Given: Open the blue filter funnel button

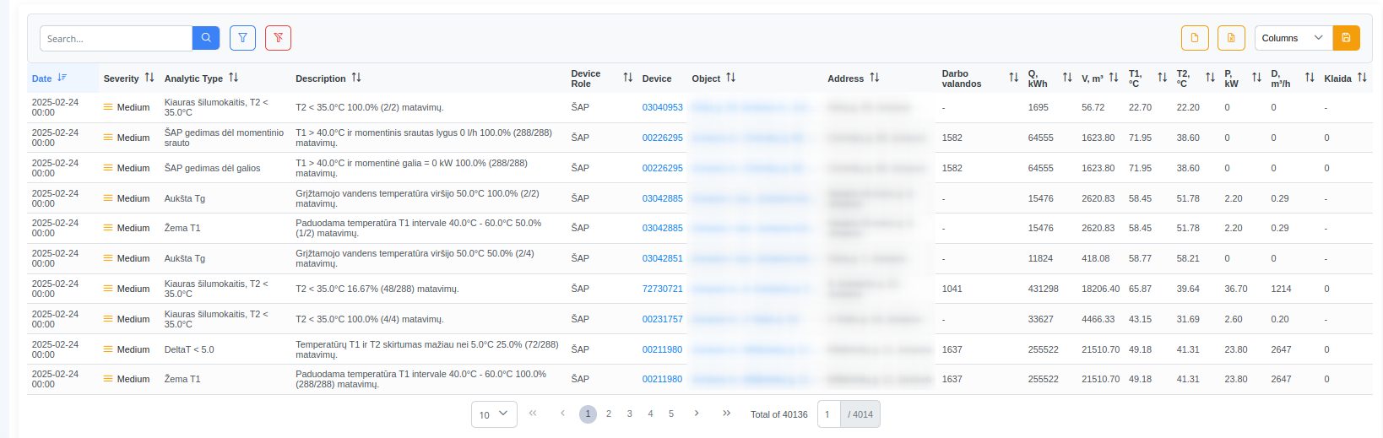Looking at the screenshot, I should pyautogui.click(x=242, y=38).
